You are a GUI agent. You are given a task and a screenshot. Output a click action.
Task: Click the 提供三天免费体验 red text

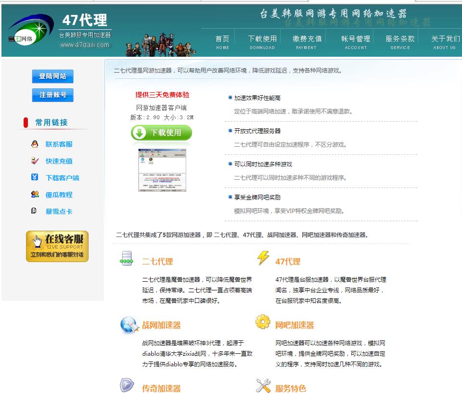pyautogui.click(x=162, y=95)
